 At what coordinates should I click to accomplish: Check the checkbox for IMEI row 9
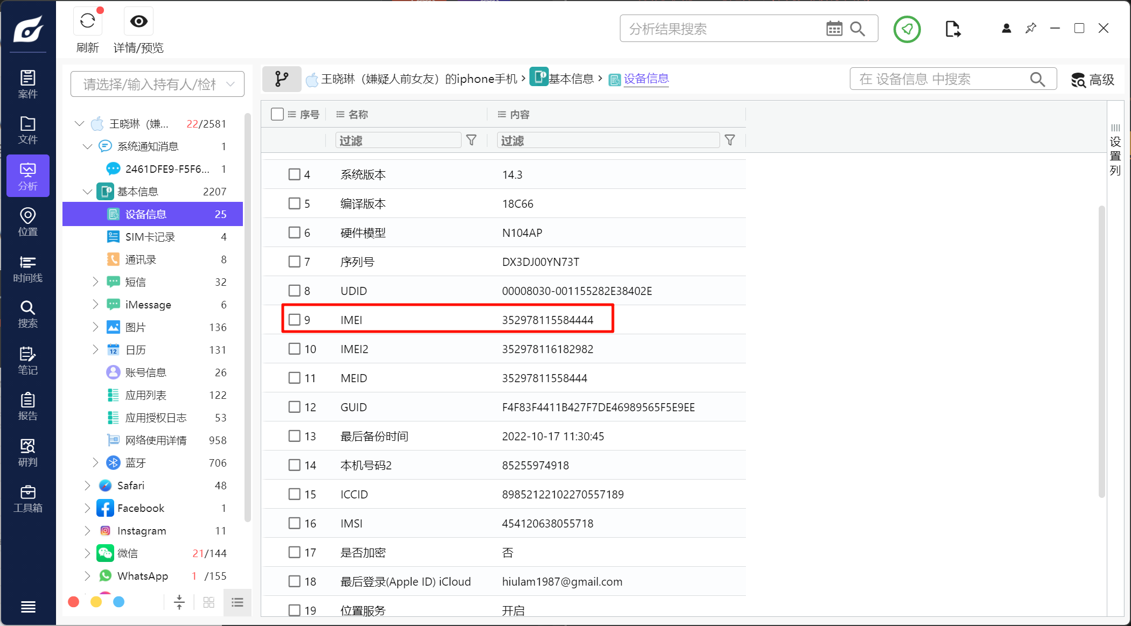294,320
